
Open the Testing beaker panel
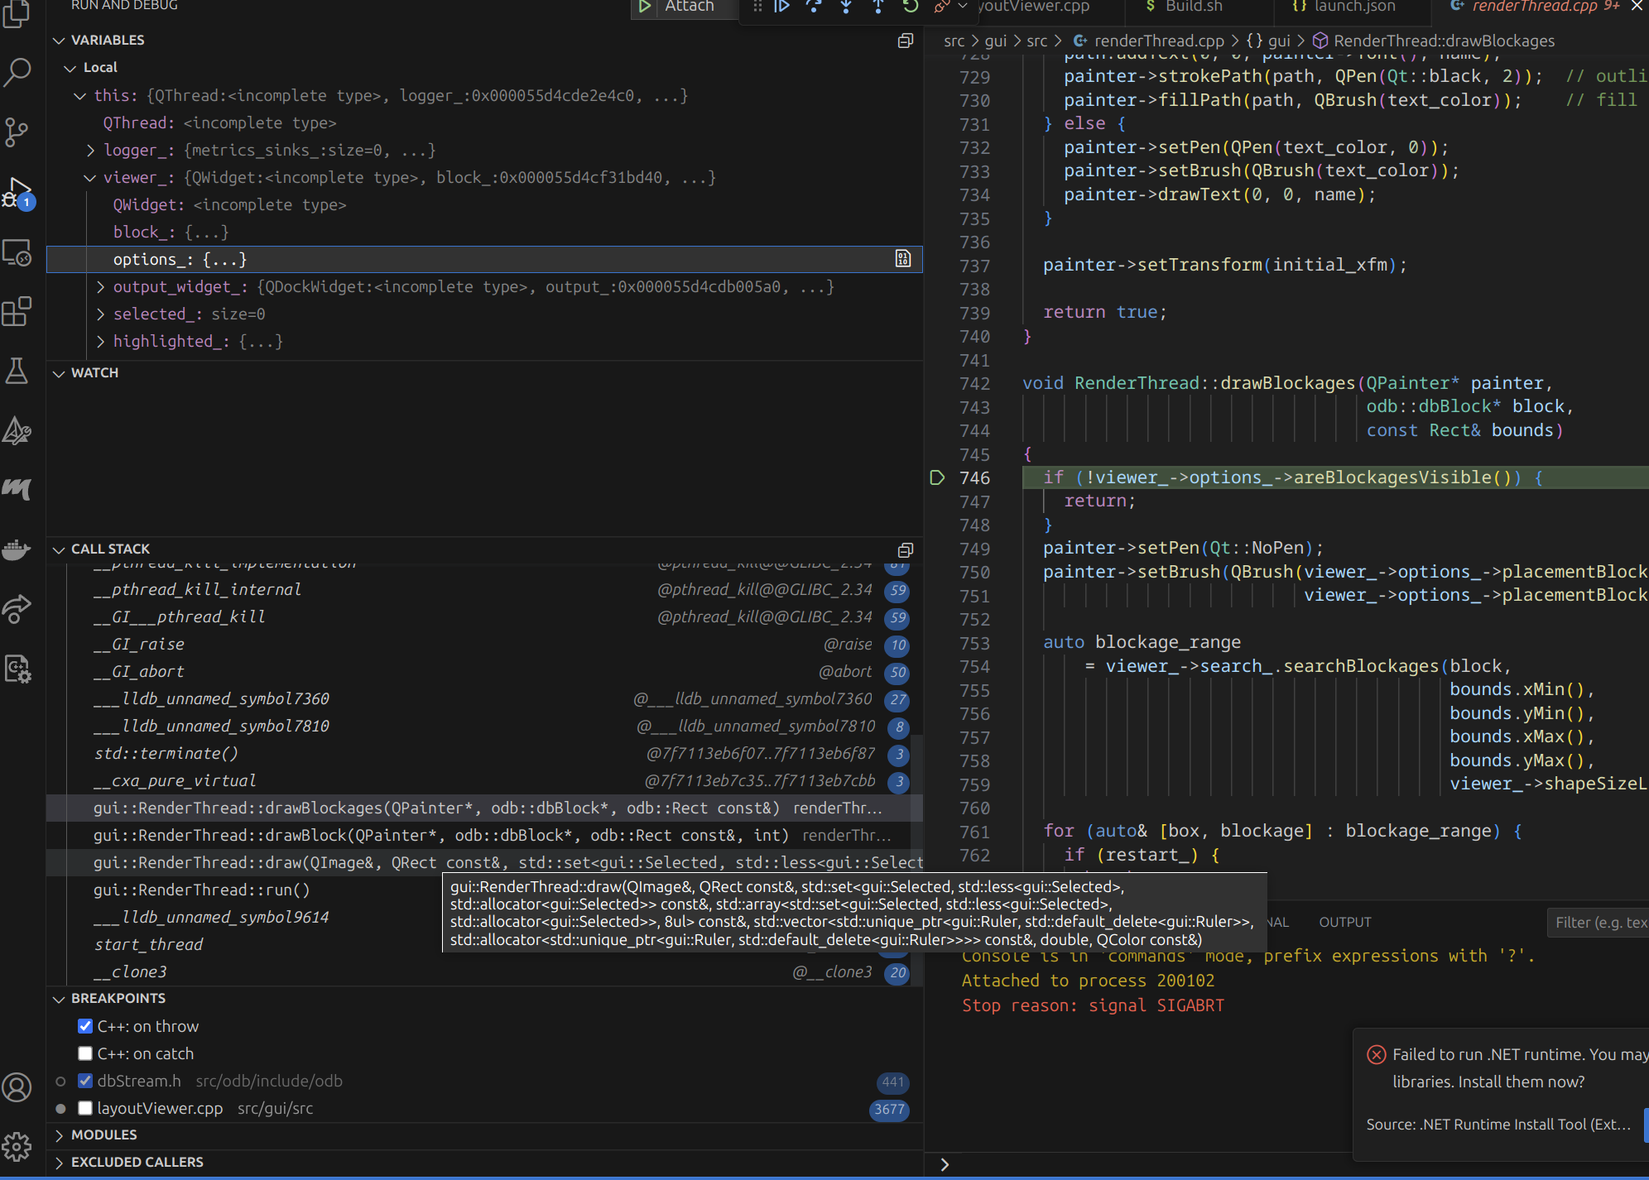click(18, 372)
